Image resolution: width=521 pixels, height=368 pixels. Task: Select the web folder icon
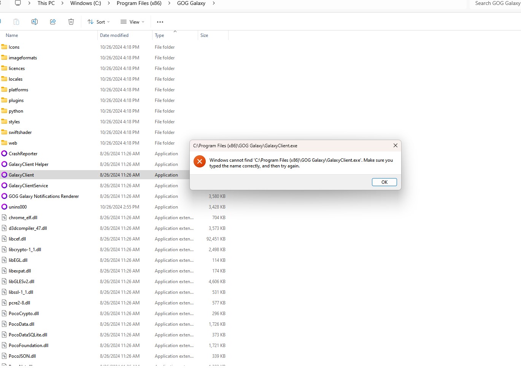(x=4, y=143)
